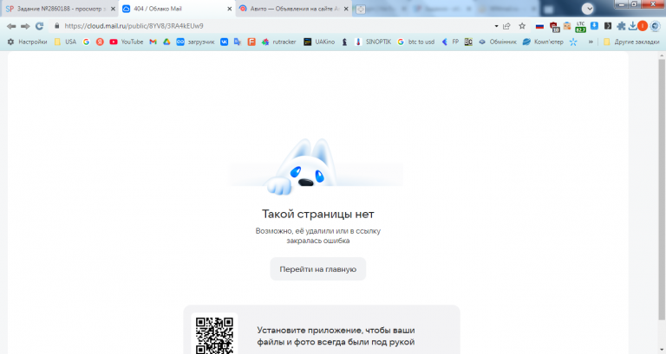Image resolution: width=666 pixels, height=354 pixels.
Task: Open the Russian flag extension
Action: point(539,26)
